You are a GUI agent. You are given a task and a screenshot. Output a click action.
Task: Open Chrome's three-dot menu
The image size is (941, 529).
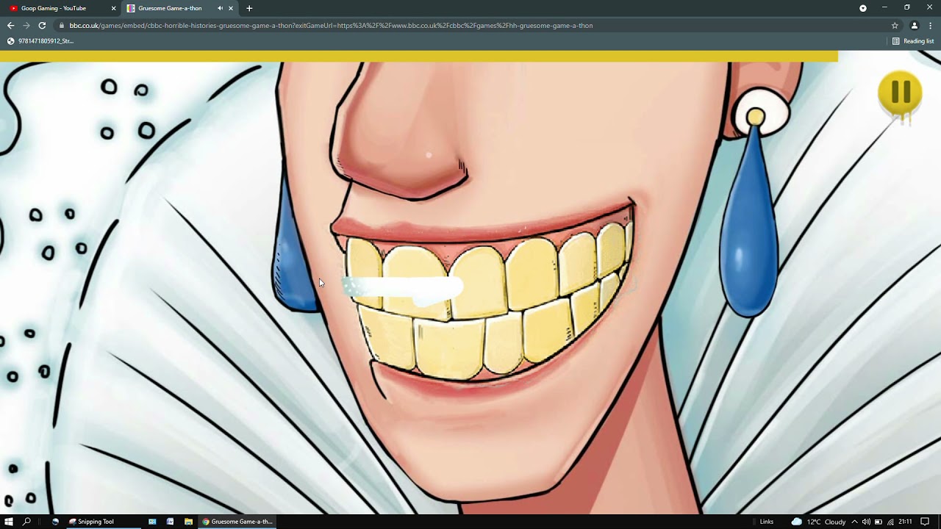[x=930, y=26]
